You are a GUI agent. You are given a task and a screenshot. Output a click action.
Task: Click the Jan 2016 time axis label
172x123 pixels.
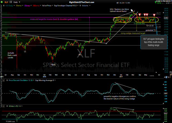pyautogui.click(x=44, y=76)
